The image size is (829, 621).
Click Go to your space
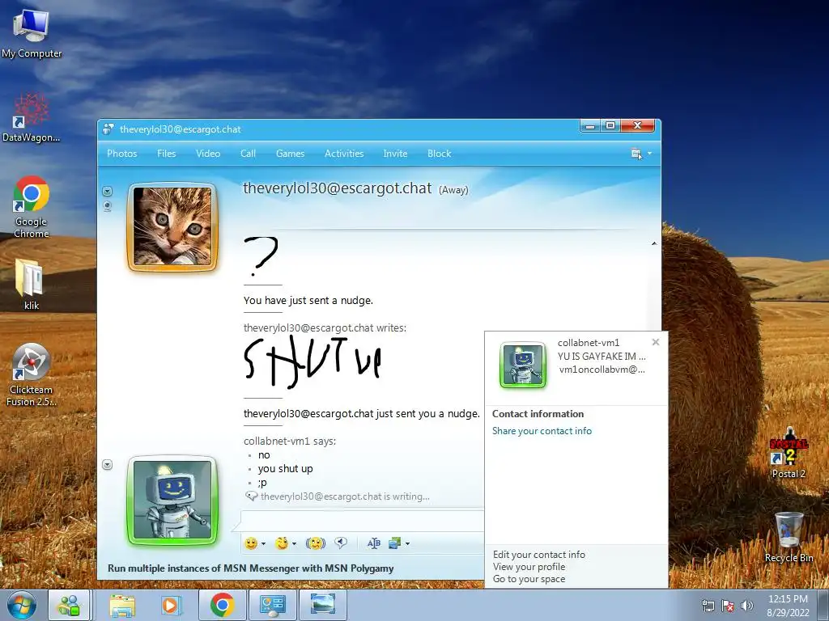pyautogui.click(x=529, y=579)
